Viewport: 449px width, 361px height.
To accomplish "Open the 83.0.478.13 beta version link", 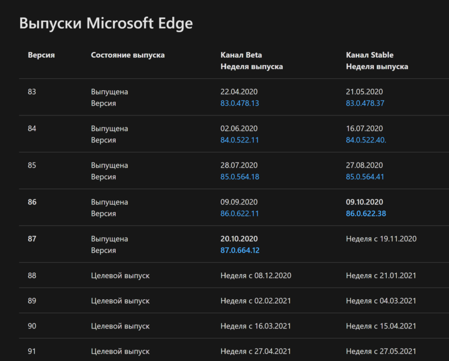I will tap(240, 103).
